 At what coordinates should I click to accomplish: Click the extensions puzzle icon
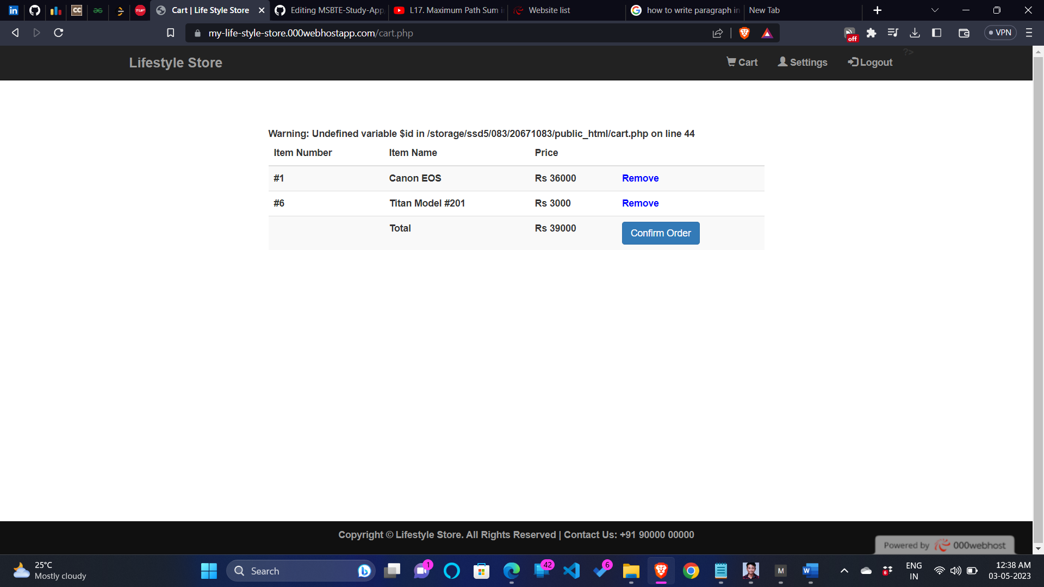tap(871, 33)
